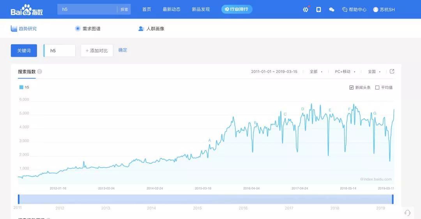
Task: Open the Baidu Index logo
Action: point(27,10)
